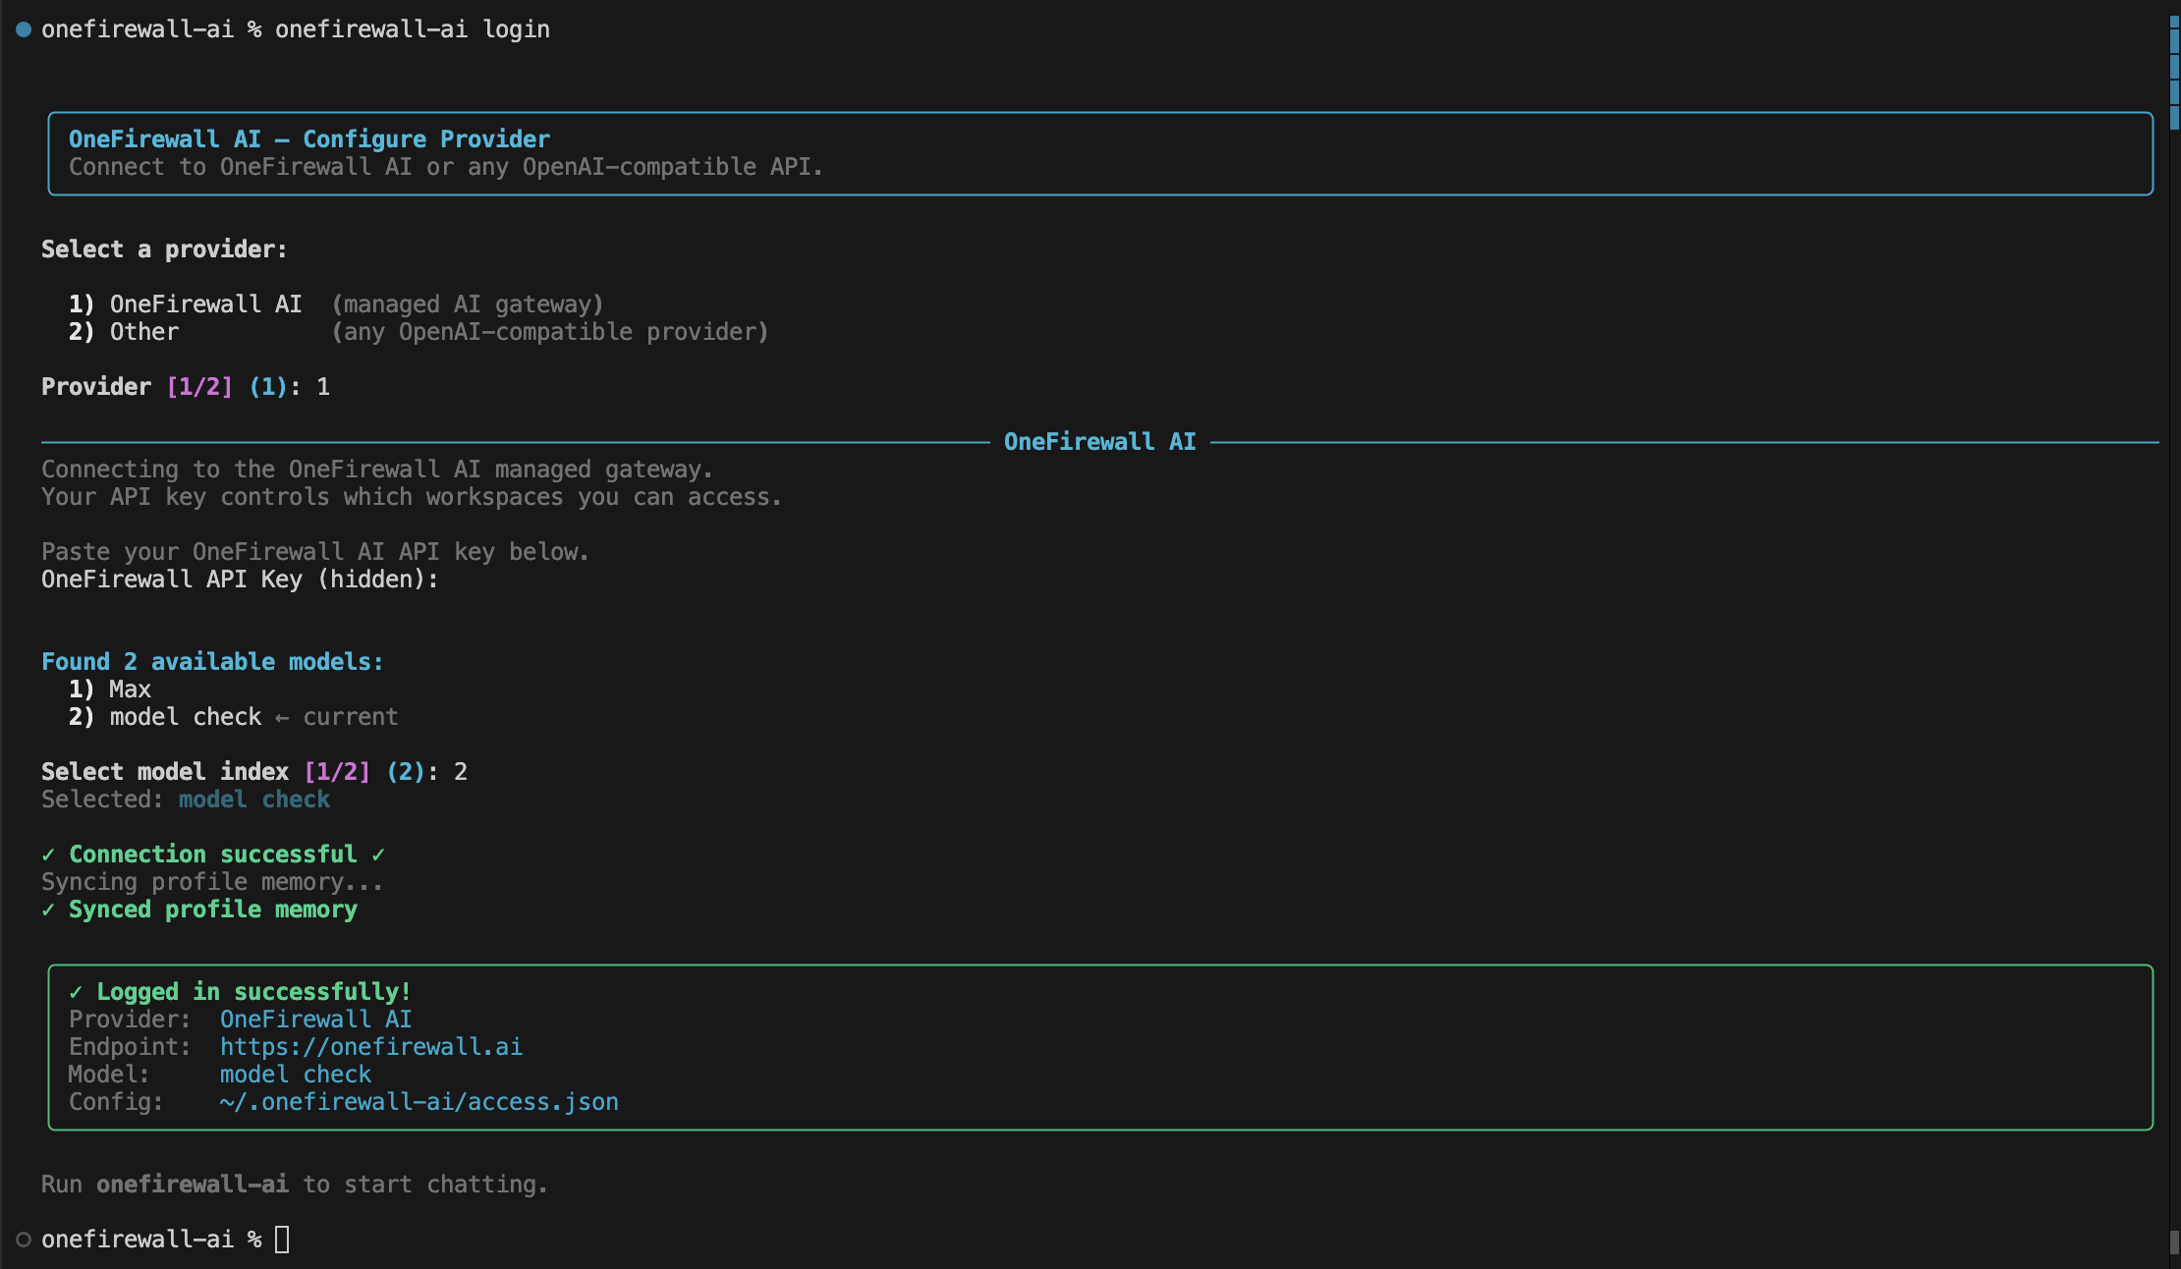
Task: Click 'Found 2 available models:' heading
Action: click(x=212, y=662)
